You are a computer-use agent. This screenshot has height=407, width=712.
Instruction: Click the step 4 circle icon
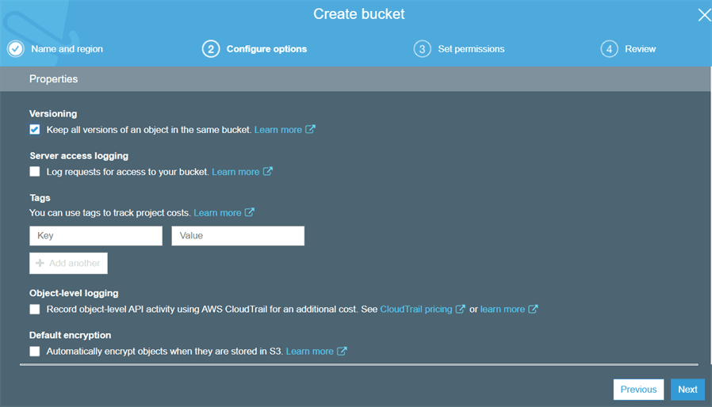click(x=609, y=49)
